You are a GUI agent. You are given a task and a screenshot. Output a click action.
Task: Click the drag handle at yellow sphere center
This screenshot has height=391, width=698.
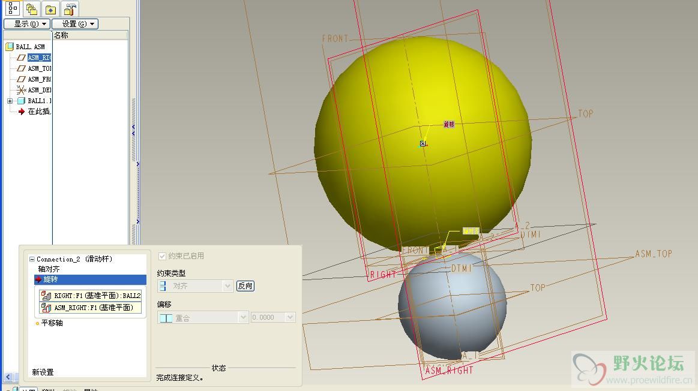pos(423,144)
